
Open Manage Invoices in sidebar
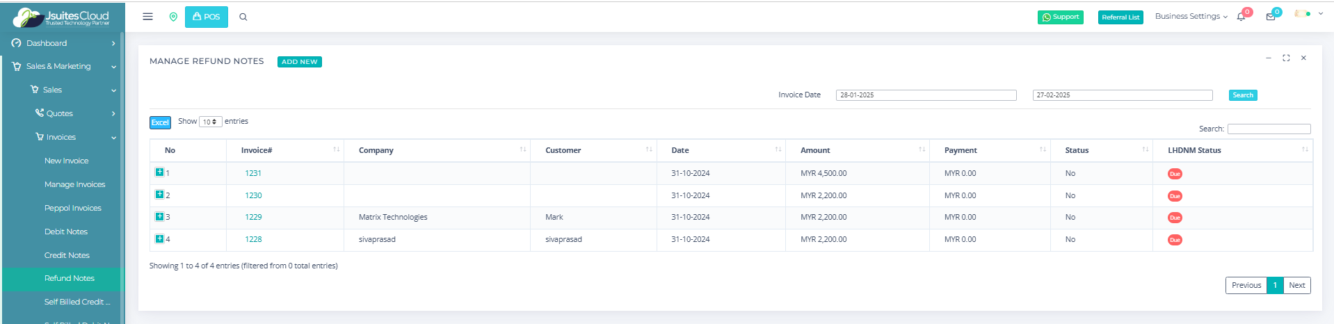[x=74, y=184]
